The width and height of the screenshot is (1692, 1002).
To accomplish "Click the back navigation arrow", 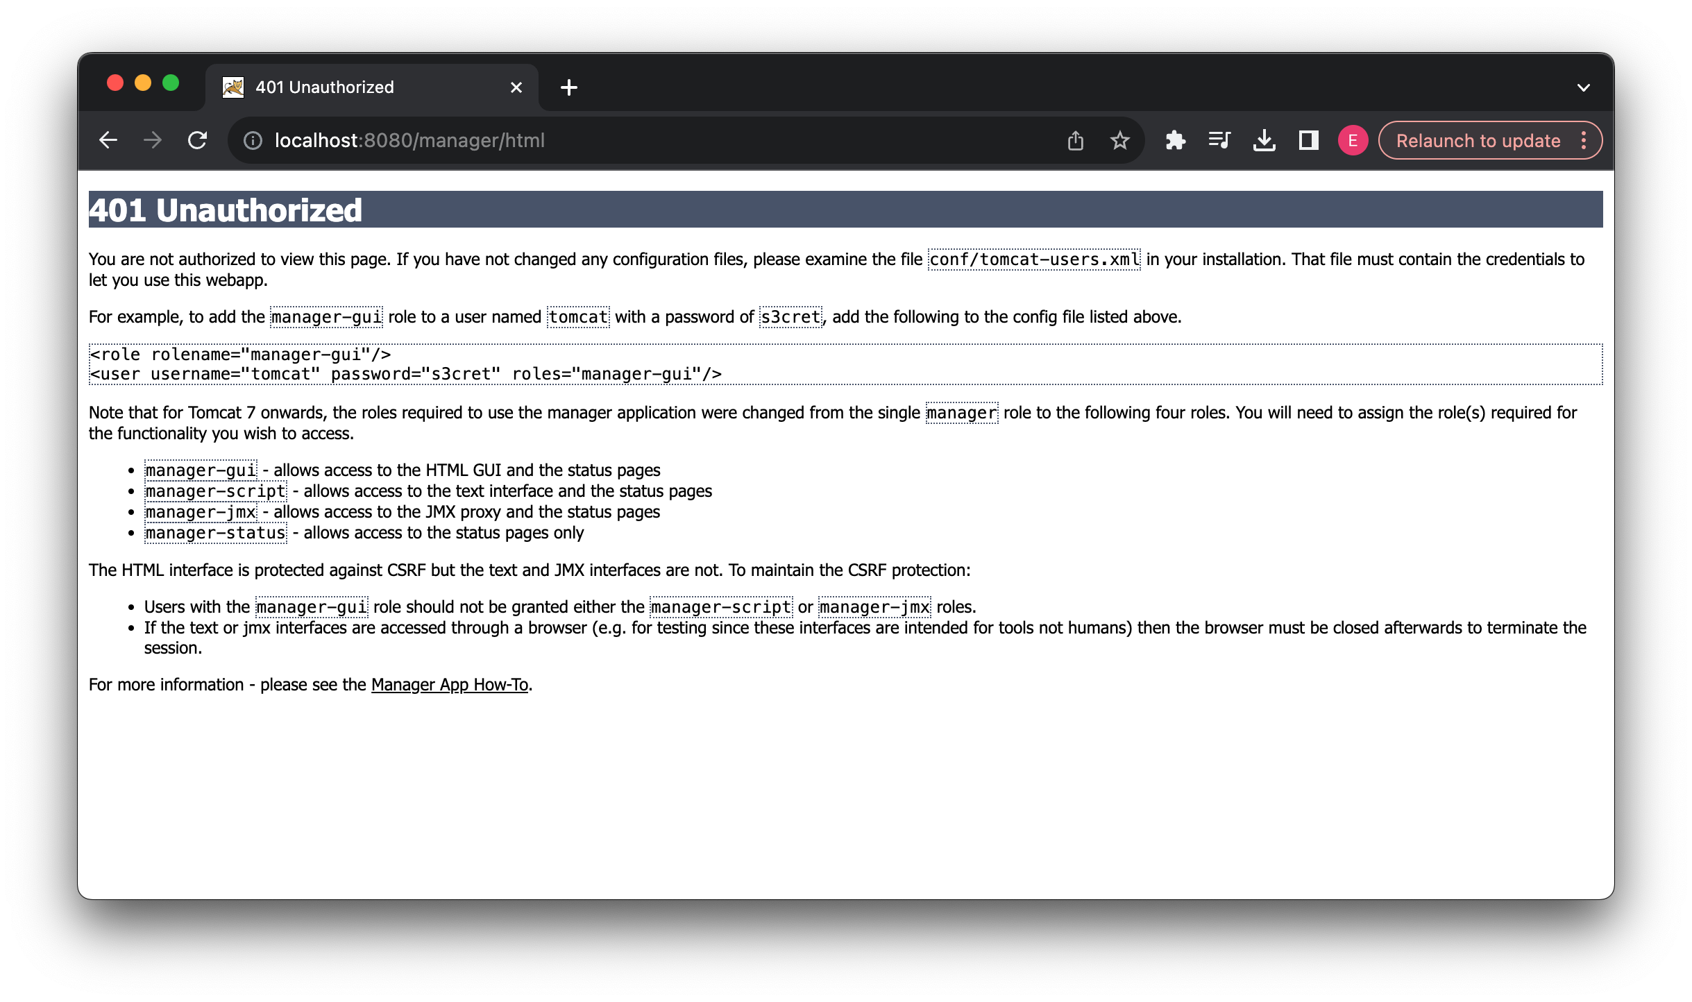I will 108,139.
